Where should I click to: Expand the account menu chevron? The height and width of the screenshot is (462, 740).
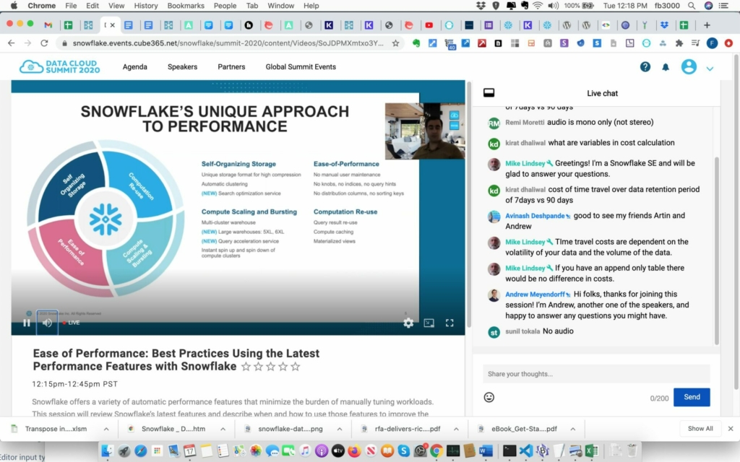tap(710, 69)
